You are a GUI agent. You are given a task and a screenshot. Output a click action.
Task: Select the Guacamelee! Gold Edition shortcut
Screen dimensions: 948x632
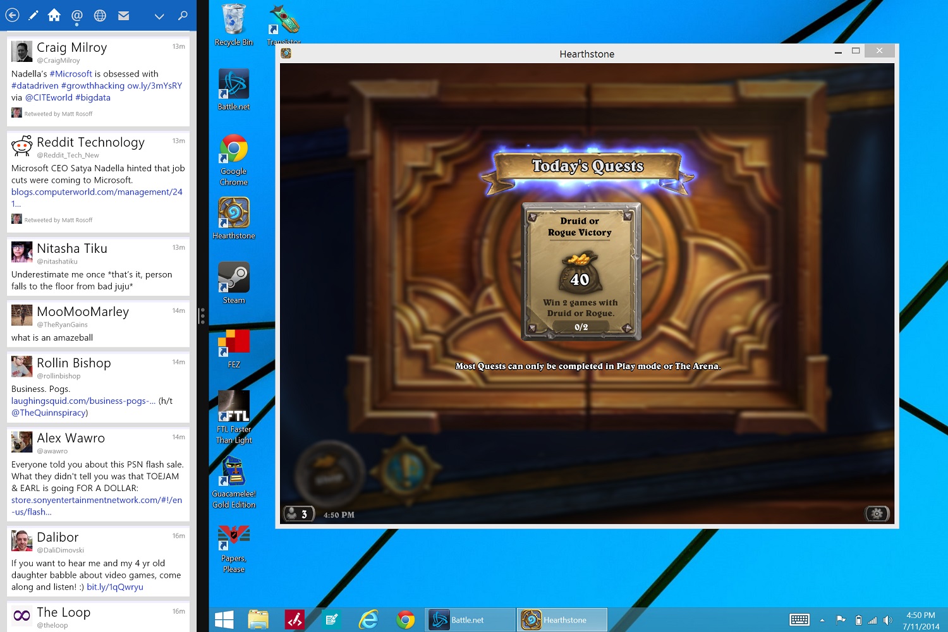tap(234, 482)
